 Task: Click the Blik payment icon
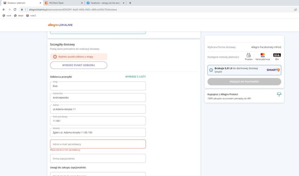277,57
